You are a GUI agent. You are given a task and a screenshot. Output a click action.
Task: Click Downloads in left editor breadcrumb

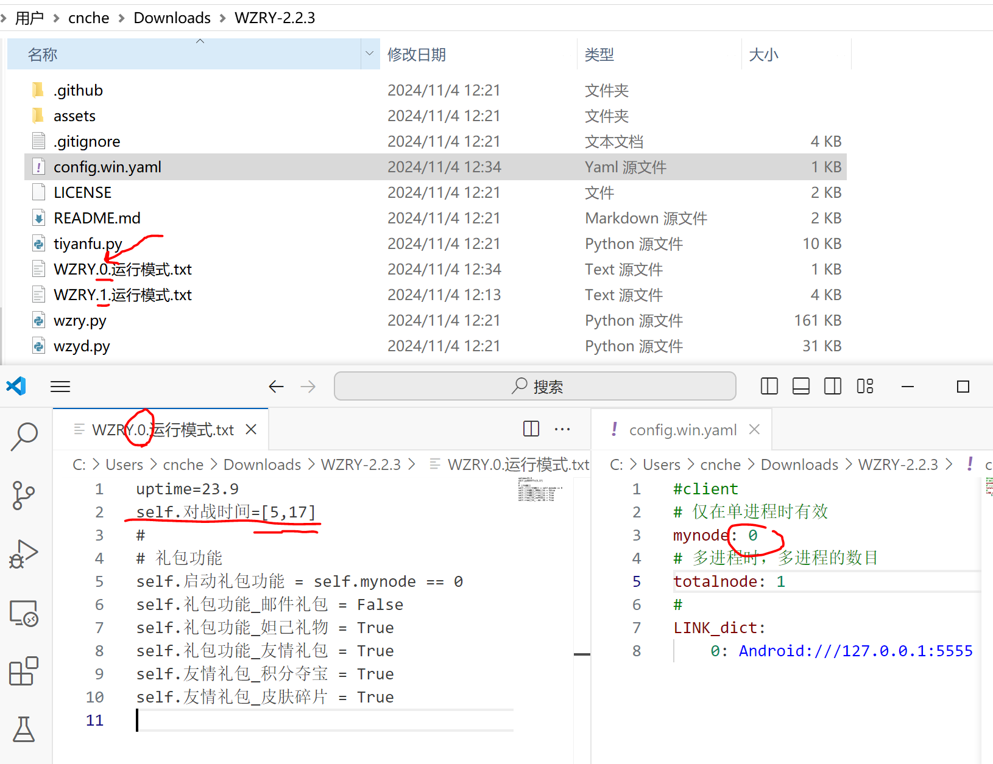click(x=262, y=464)
